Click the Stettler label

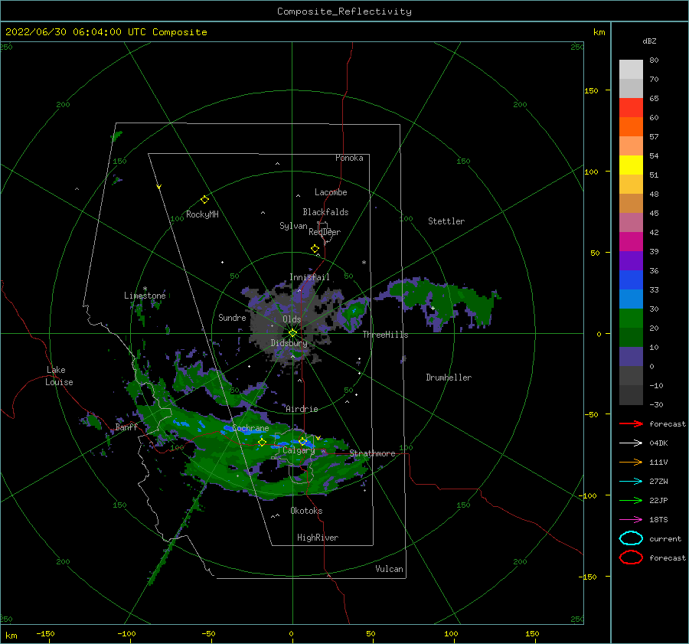446,221
